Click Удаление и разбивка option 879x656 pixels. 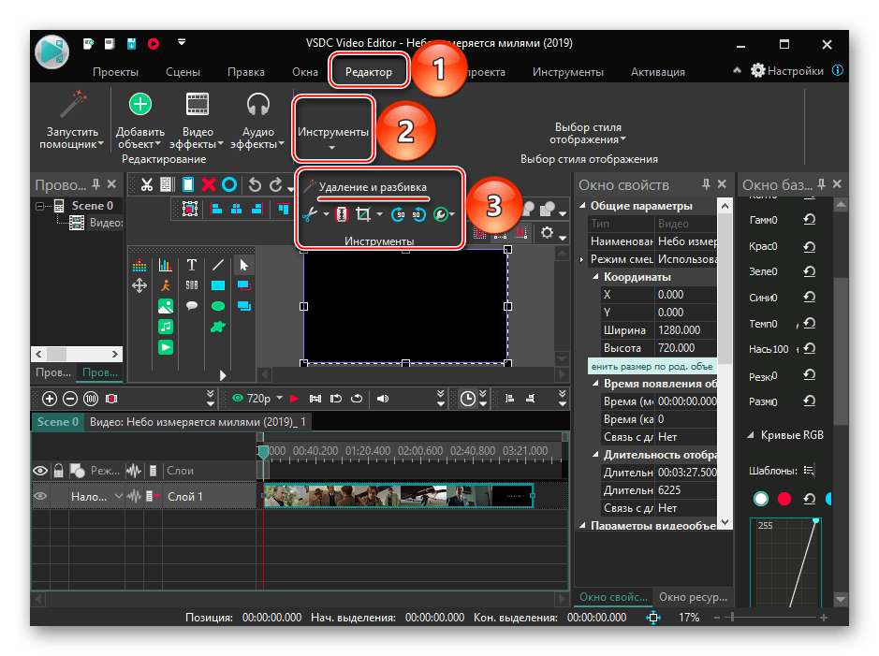point(372,187)
